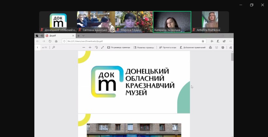Image resolution: width=268 pixels, height=137 pixels.
Task: Restore down the meeting window
Action: click(252, 5)
